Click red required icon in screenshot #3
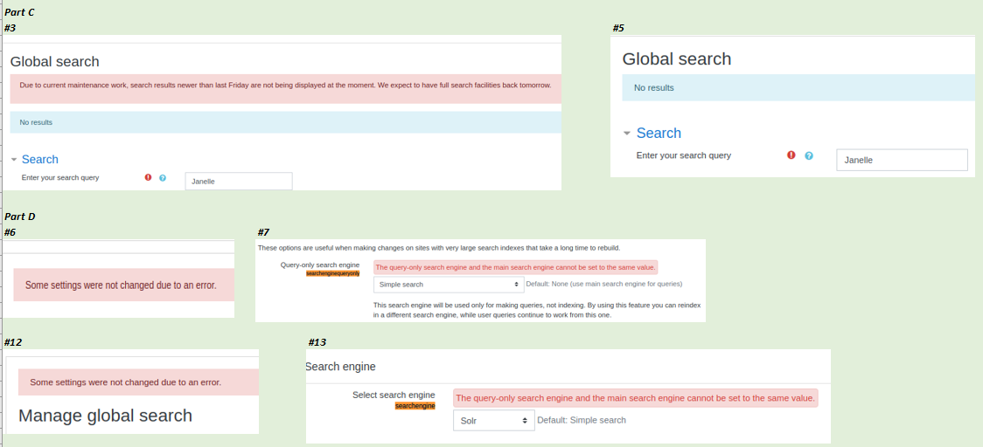983x447 pixels. [x=148, y=178]
